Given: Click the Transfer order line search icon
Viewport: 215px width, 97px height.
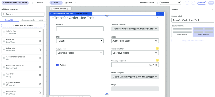Looking at the screenshot, I should pyautogui.click(x=156, y=29).
